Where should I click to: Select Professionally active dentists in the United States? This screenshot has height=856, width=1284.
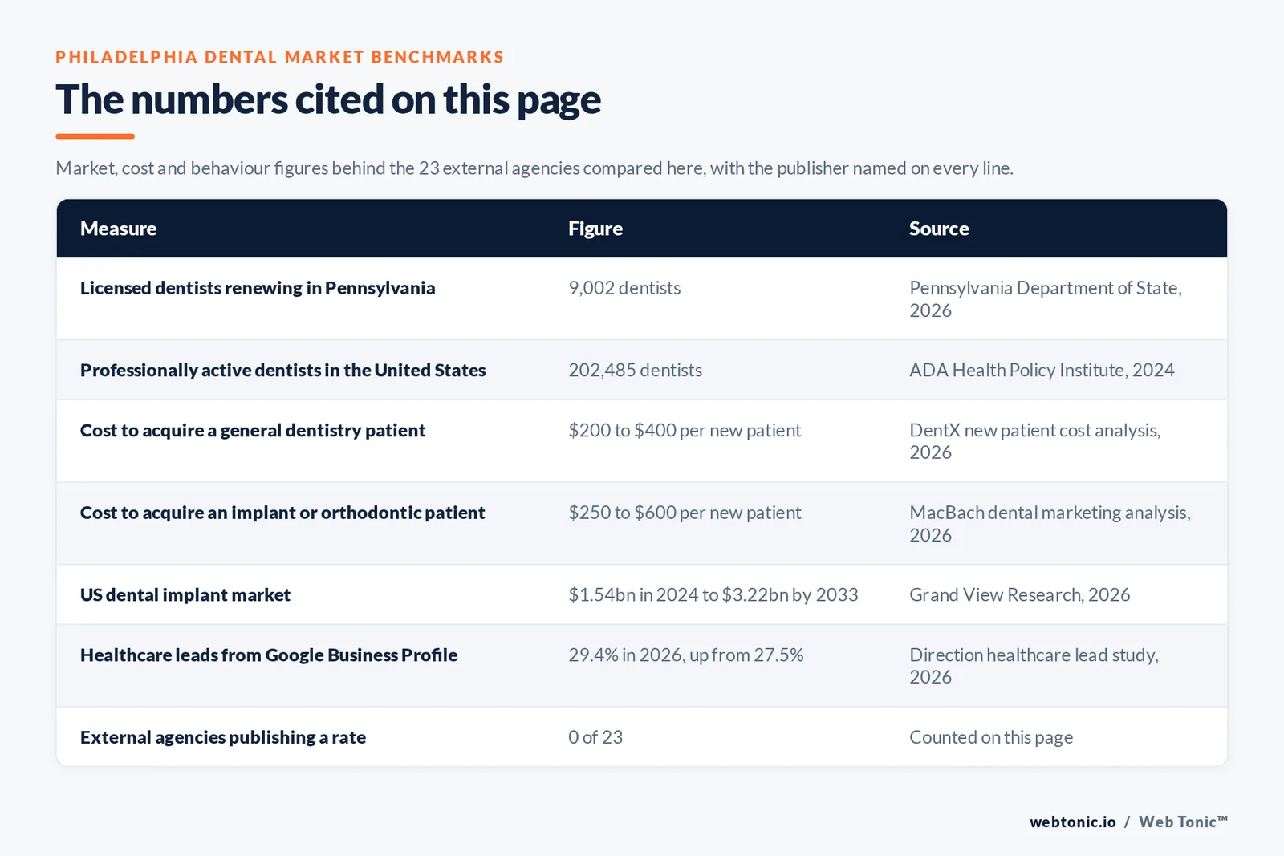click(x=282, y=370)
